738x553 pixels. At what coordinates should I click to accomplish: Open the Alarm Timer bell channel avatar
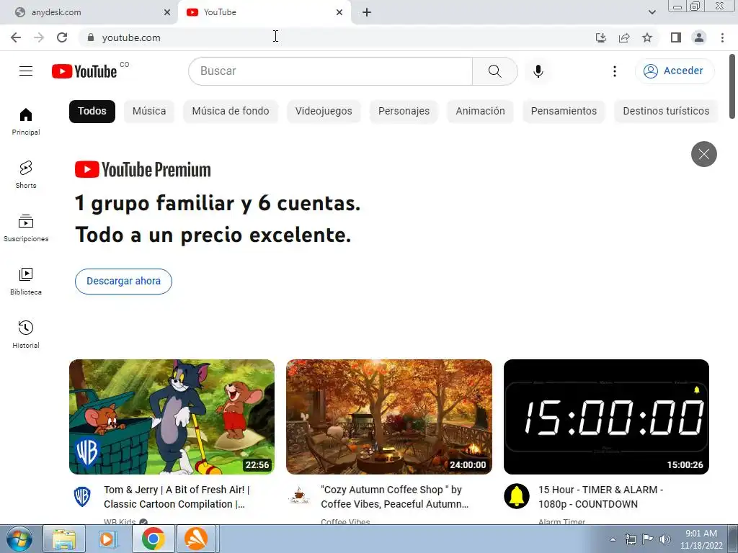[x=517, y=497]
